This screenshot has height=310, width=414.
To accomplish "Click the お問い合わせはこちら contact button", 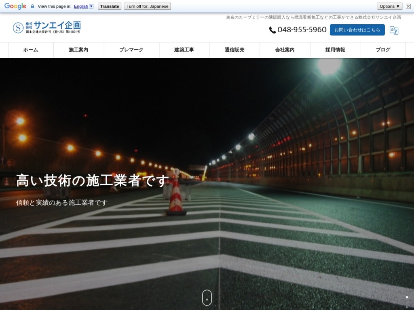I will pyautogui.click(x=357, y=30).
